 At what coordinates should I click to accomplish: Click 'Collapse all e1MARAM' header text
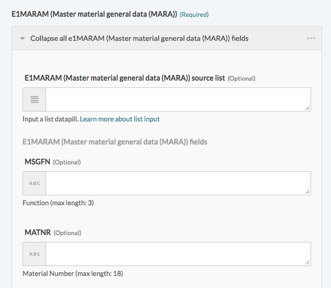click(139, 38)
